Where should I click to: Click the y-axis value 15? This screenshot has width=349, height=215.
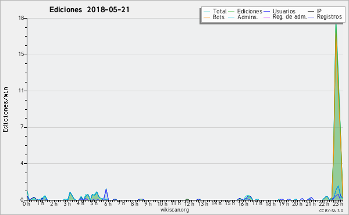21,55
